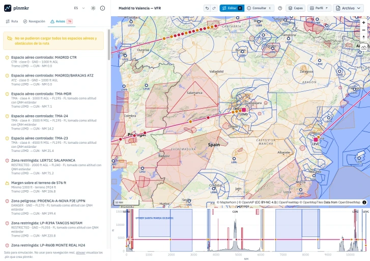The width and height of the screenshot is (370, 261).
Task: Switch to the Ruta tab
Action: 12,21
